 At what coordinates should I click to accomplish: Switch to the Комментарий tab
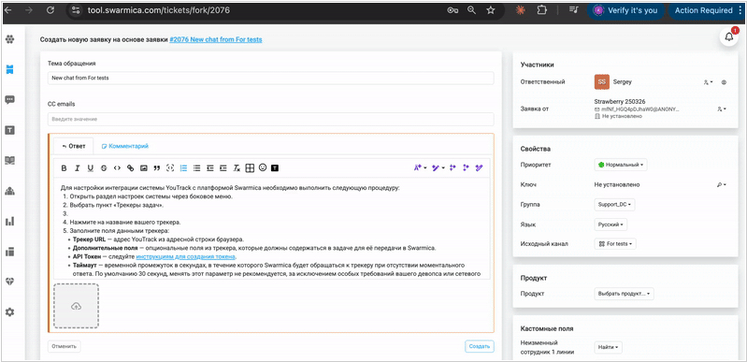coord(125,147)
